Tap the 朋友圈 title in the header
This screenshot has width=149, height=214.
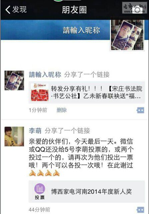74,10
